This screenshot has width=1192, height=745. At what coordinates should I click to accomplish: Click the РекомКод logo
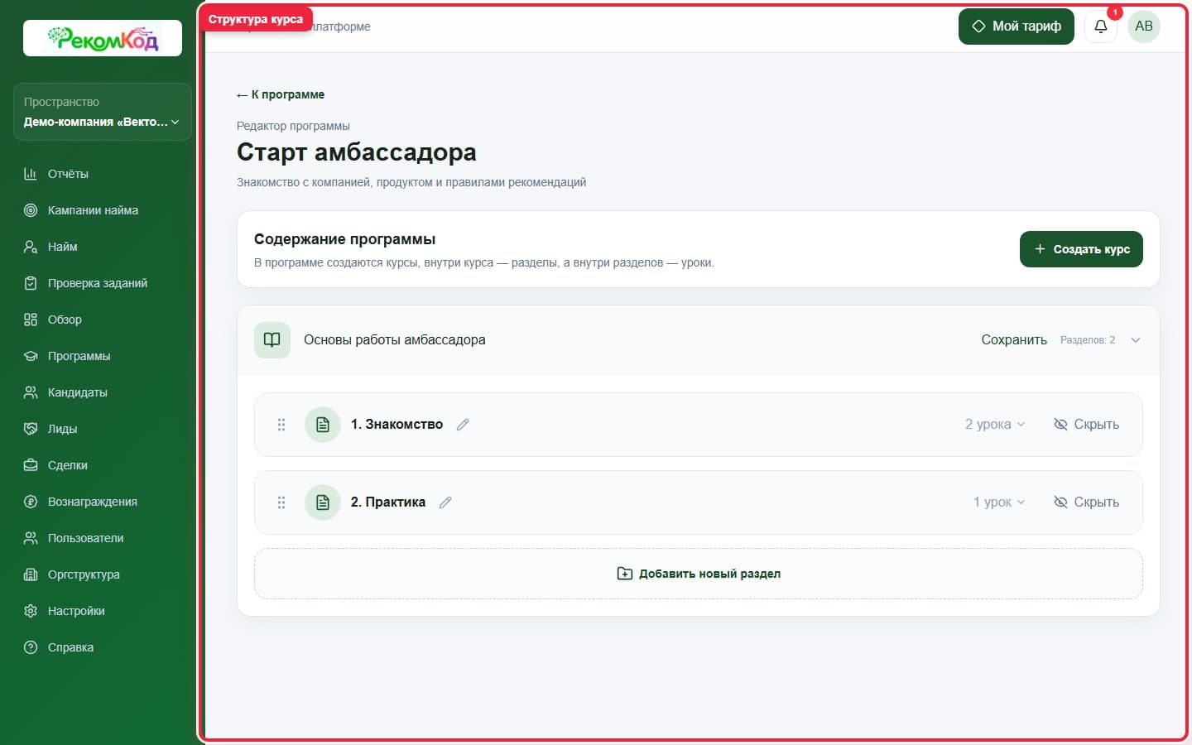(103, 38)
